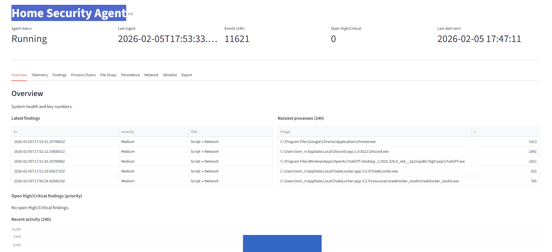552x252 pixels.
Task: Click the Latest findings heading
Action: pyautogui.click(x=26, y=118)
